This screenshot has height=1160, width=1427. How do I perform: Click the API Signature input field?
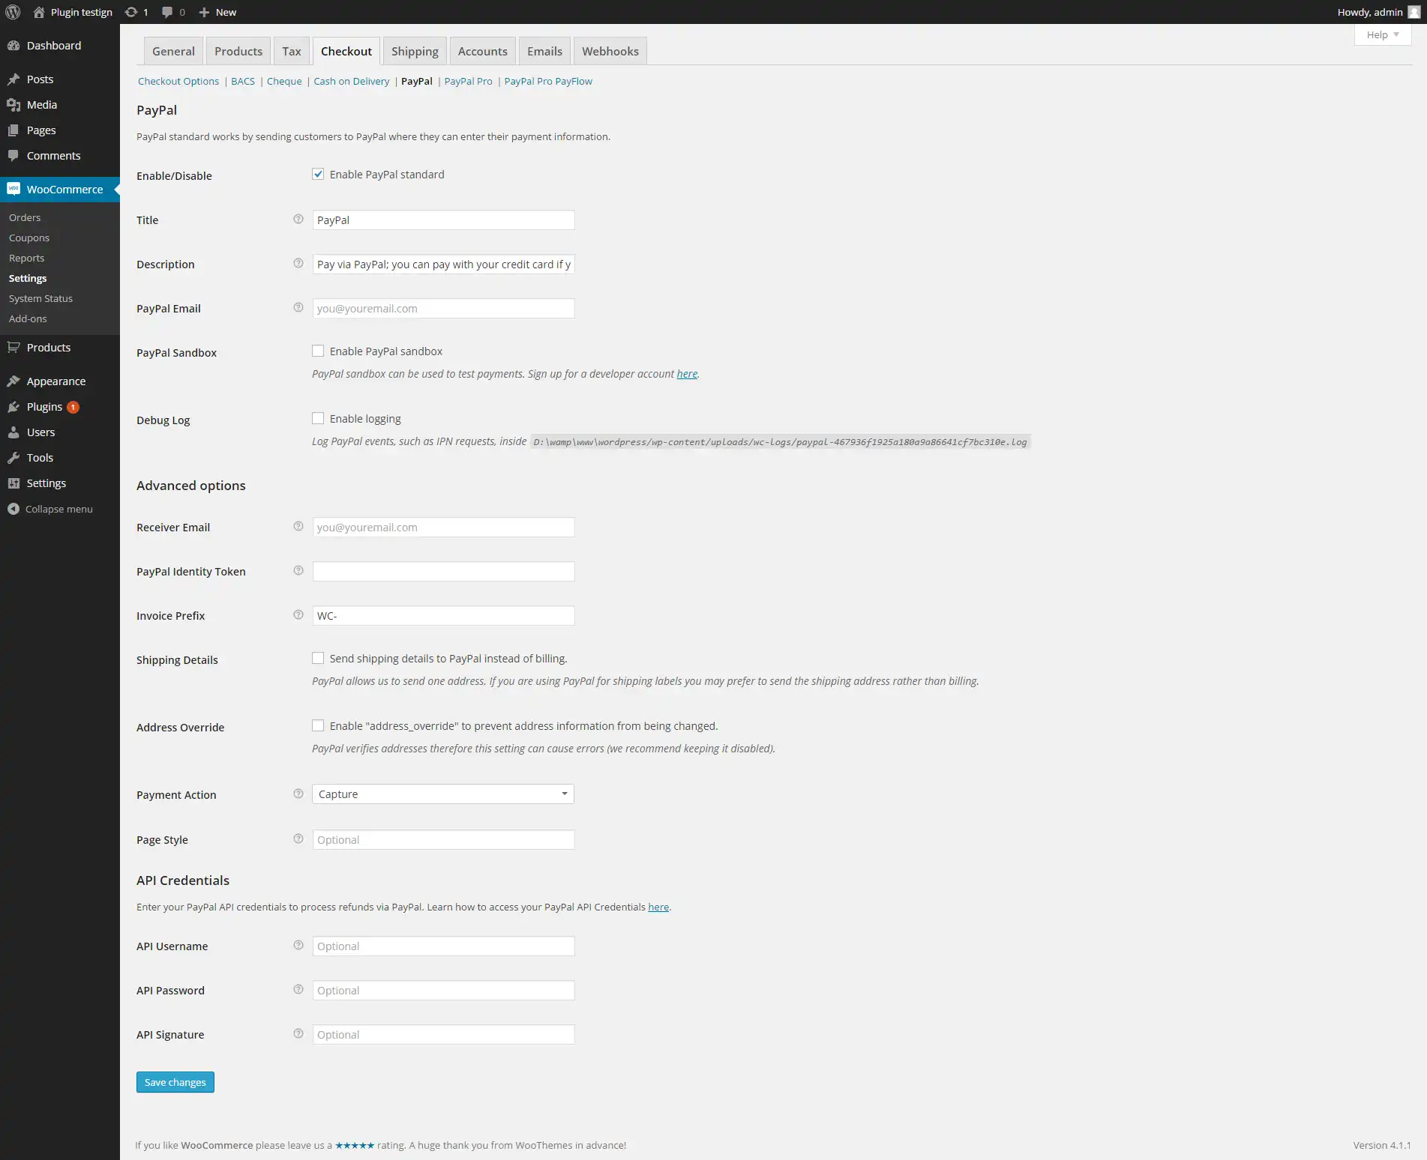[x=443, y=1035]
